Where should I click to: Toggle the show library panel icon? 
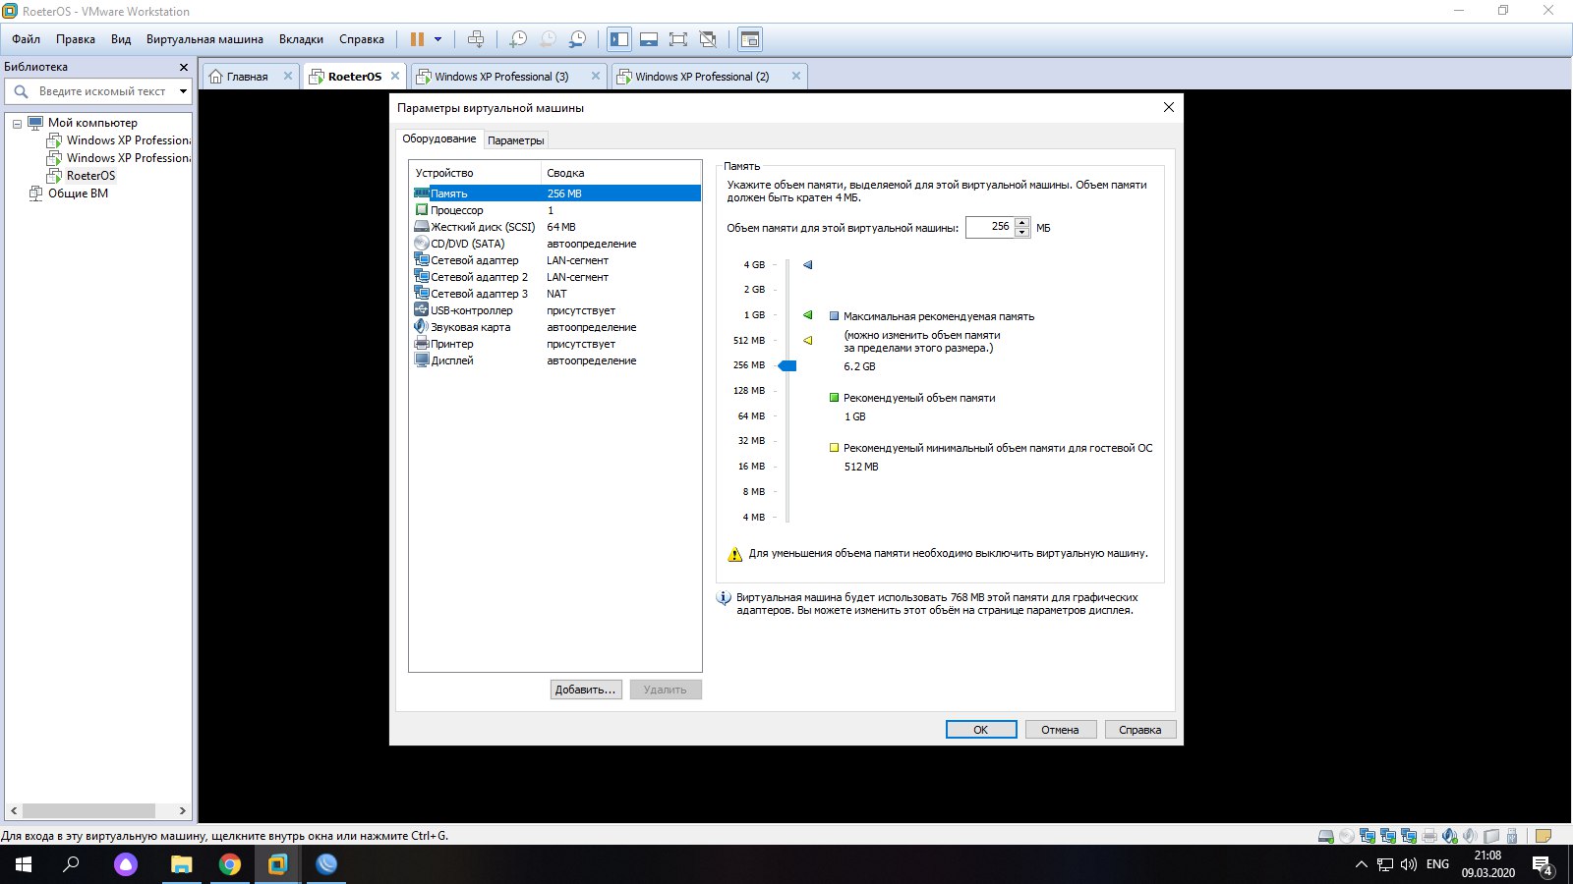619,39
